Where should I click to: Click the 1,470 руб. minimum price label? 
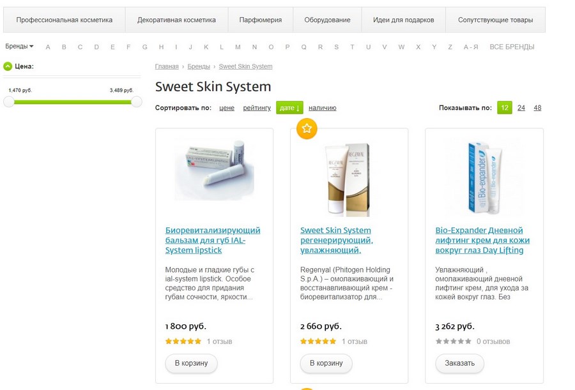pos(20,90)
